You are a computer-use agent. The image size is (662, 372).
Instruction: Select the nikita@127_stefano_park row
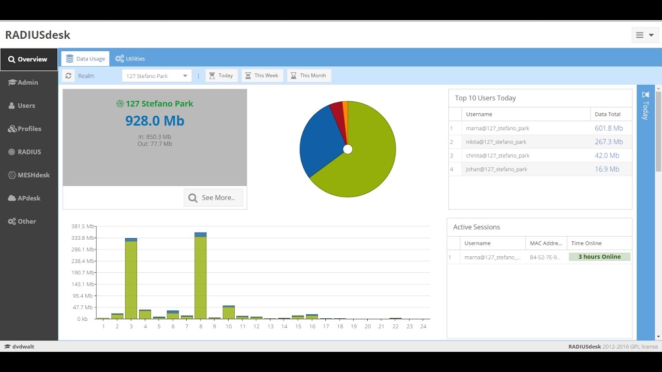point(540,142)
